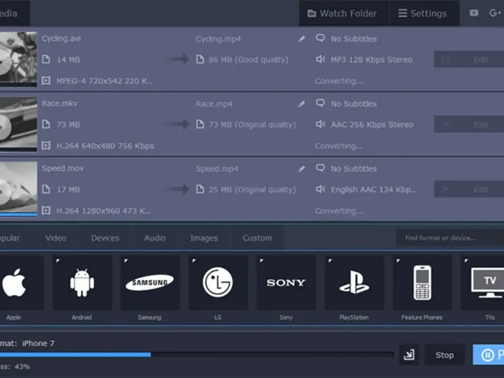Rename output Race.mp4 with pencil icon
The image size is (504, 378).
coord(302,104)
